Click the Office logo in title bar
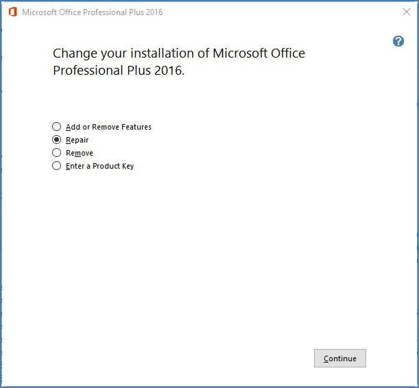 coord(12,12)
